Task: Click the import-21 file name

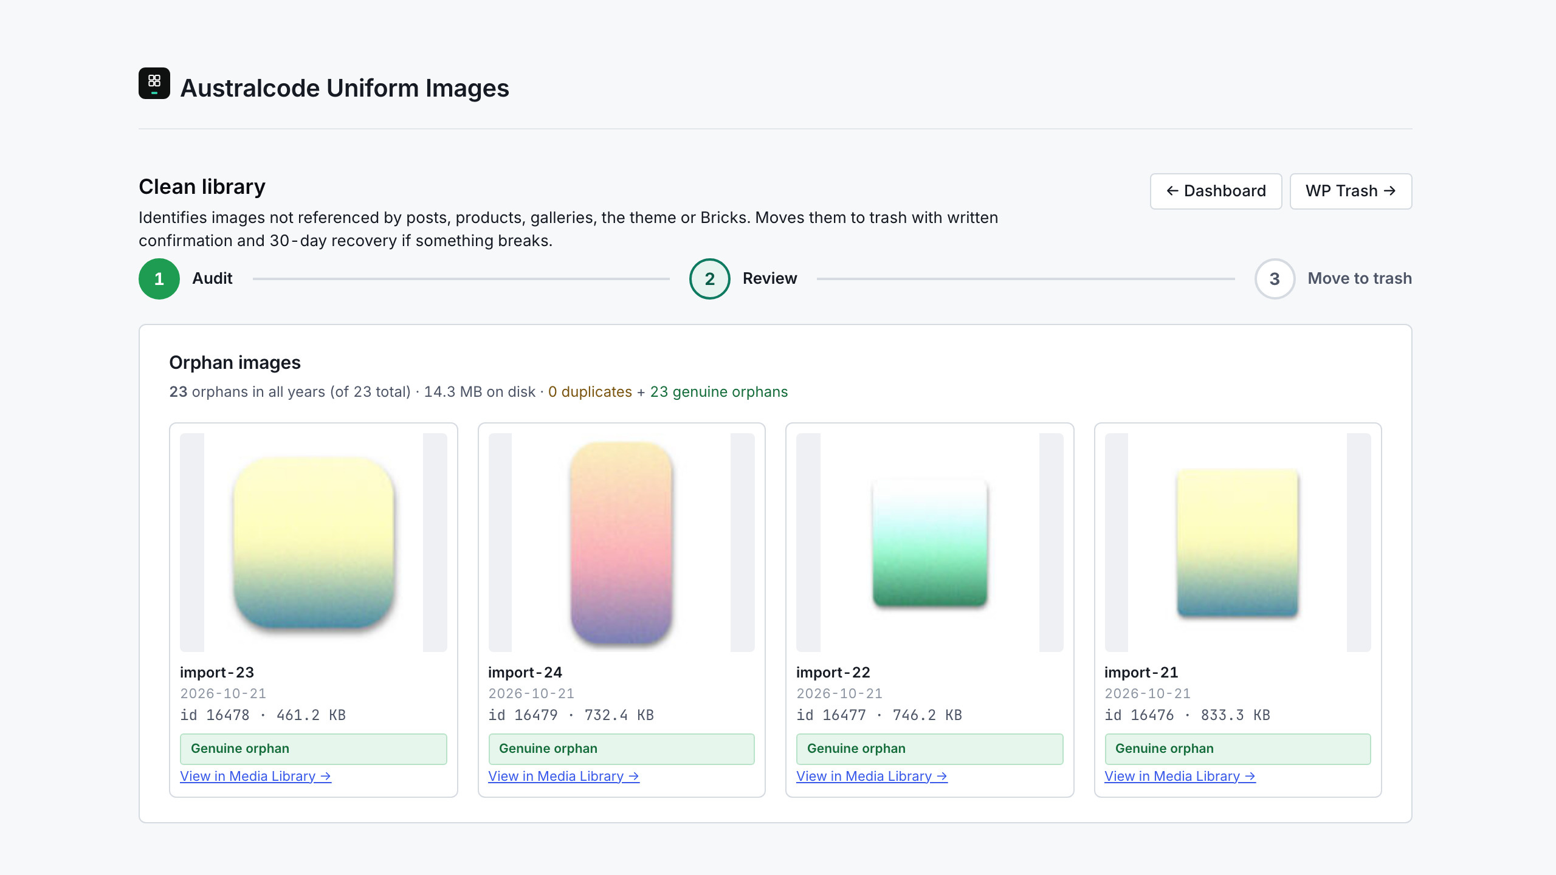Action: click(1141, 673)
